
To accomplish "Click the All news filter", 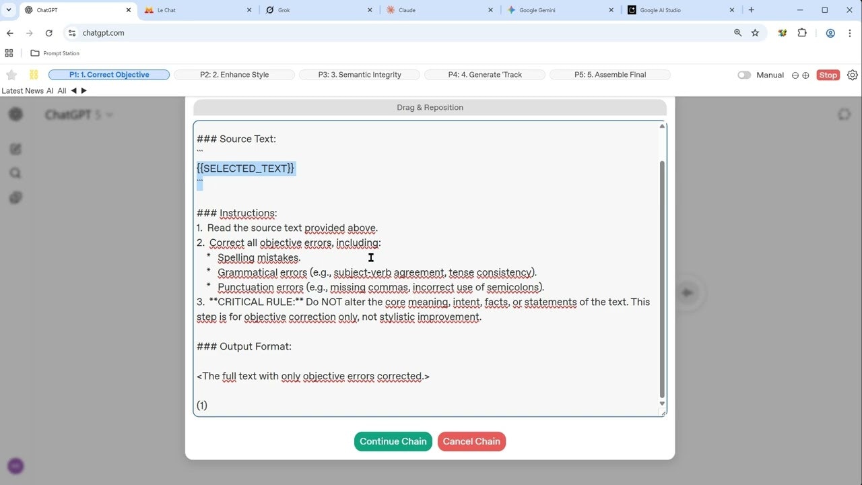I will click(62, 91).
